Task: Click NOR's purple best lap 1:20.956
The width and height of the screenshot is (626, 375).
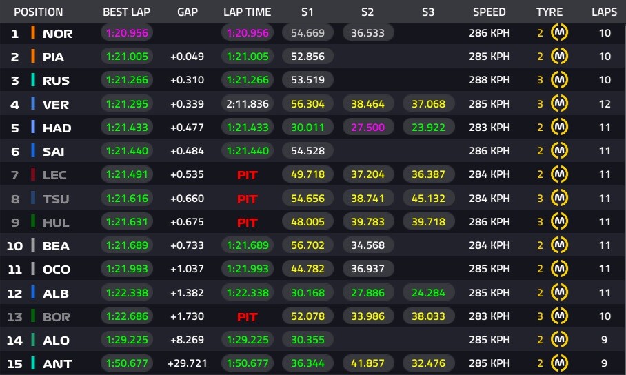Action: [127, 33]
